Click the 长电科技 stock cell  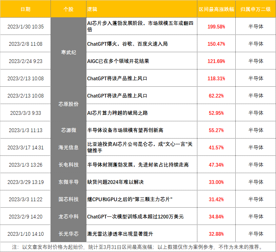[x=68, y=165]
